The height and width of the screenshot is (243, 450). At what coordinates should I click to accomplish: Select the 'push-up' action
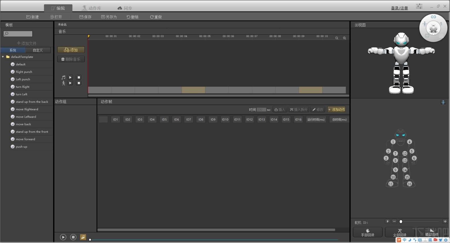click(21, 147)
